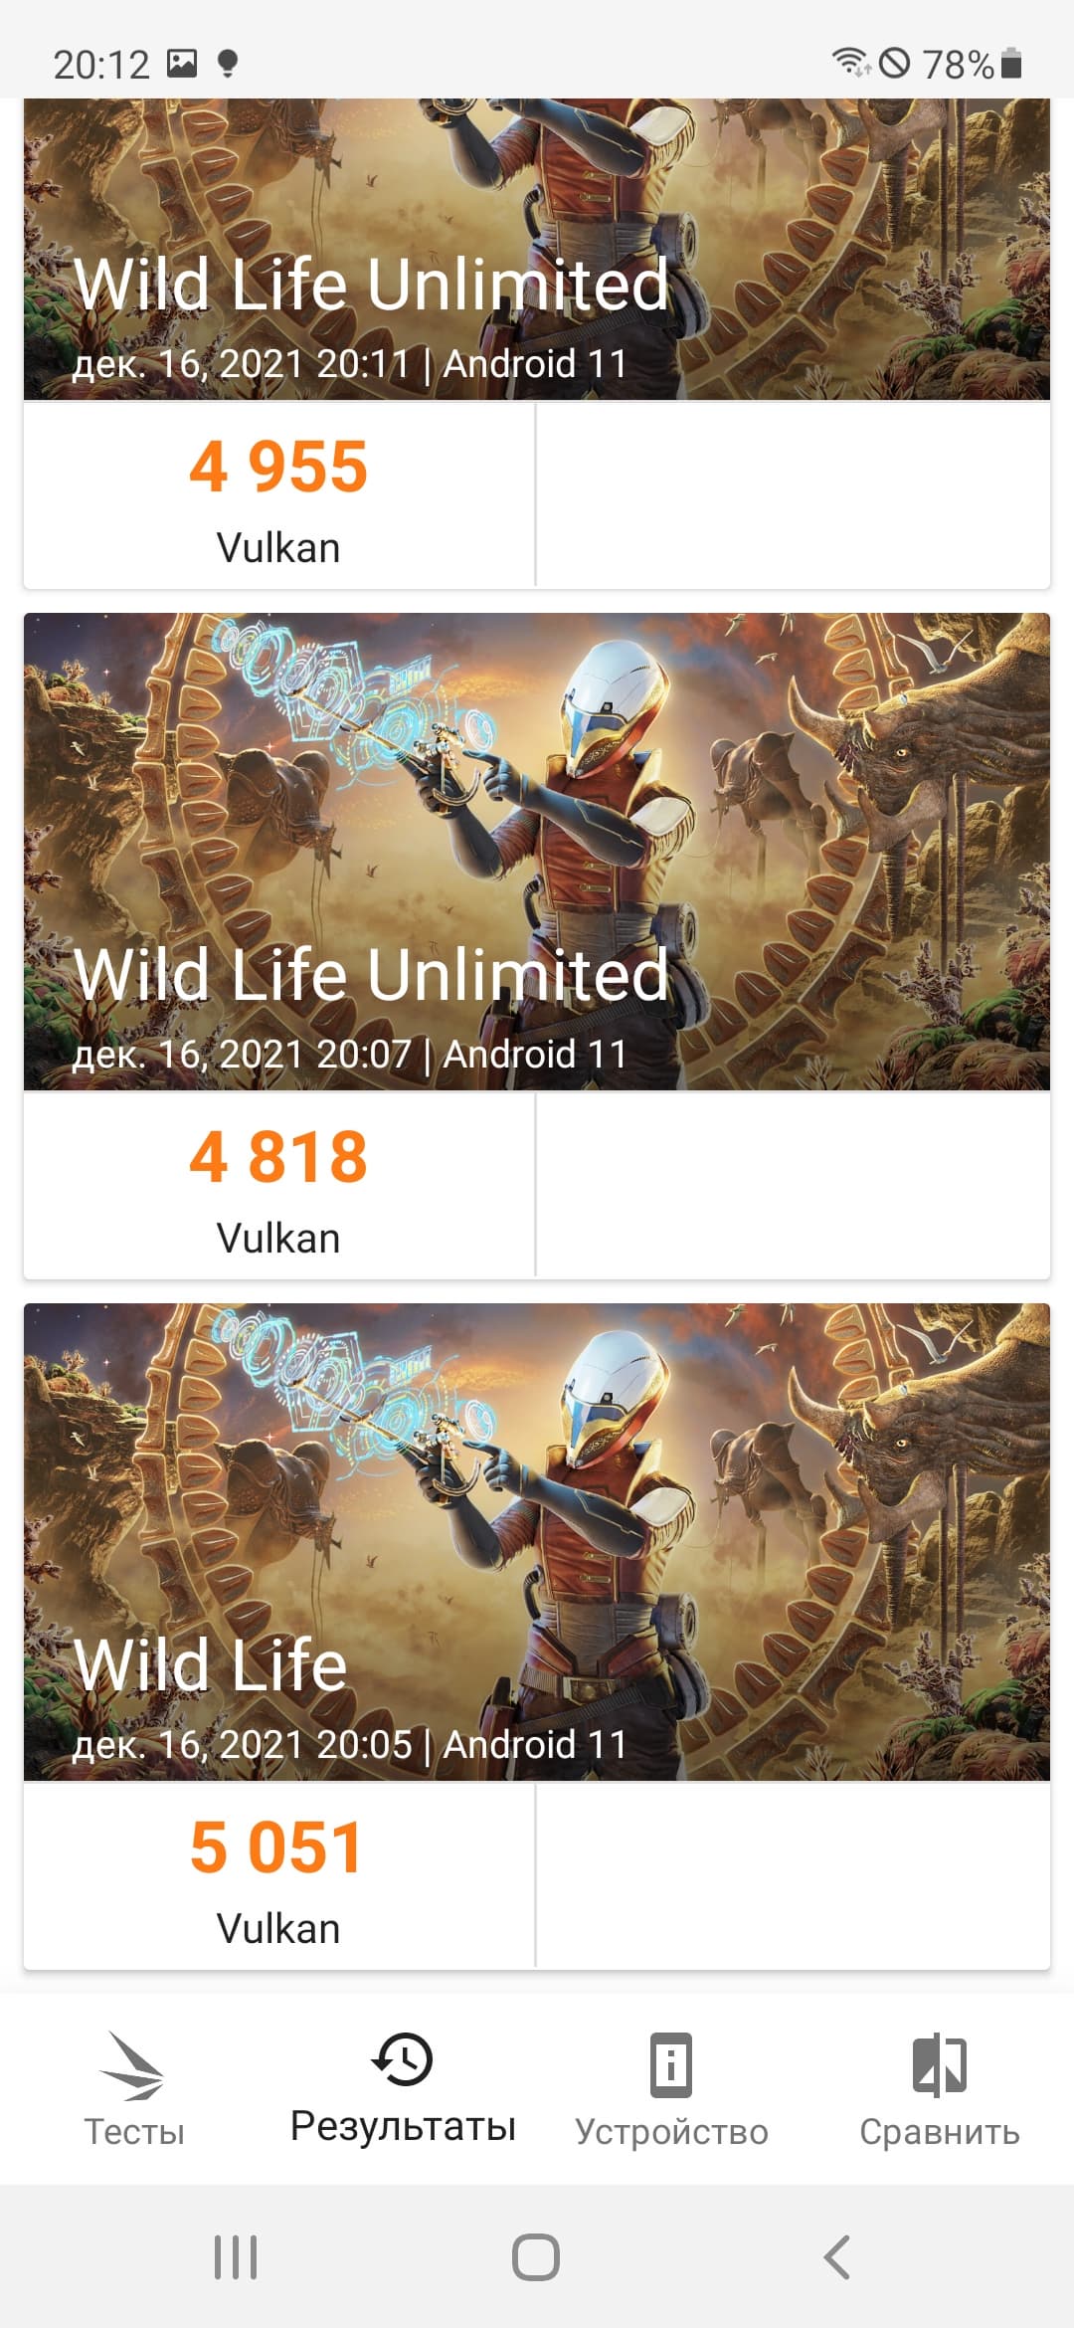Screen dimensions: 1074x2328
Task: Open the Wild Life 20:05 result thumbnail
Action: [x=537, y=1541]
